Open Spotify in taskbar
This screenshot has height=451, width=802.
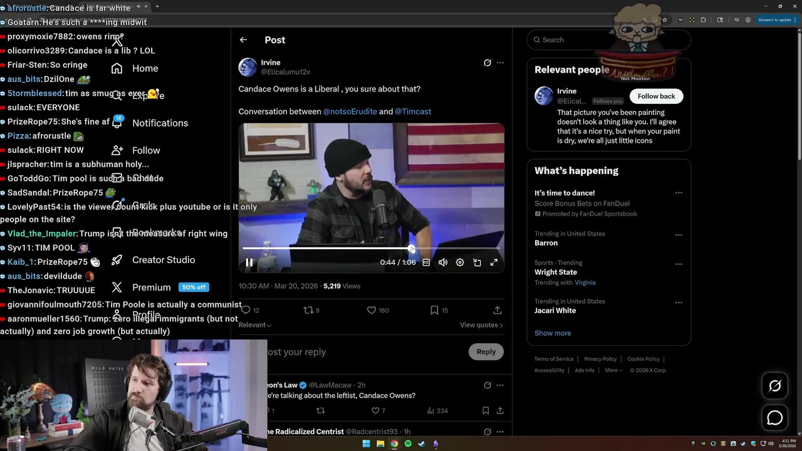point(408,443)
